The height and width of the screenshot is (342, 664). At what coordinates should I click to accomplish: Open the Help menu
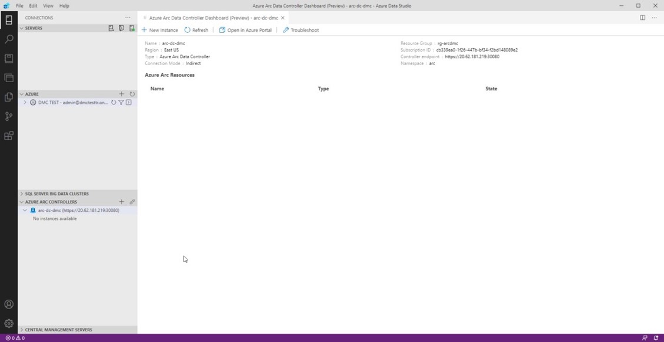pyautogui.click(x=64, y=6)
